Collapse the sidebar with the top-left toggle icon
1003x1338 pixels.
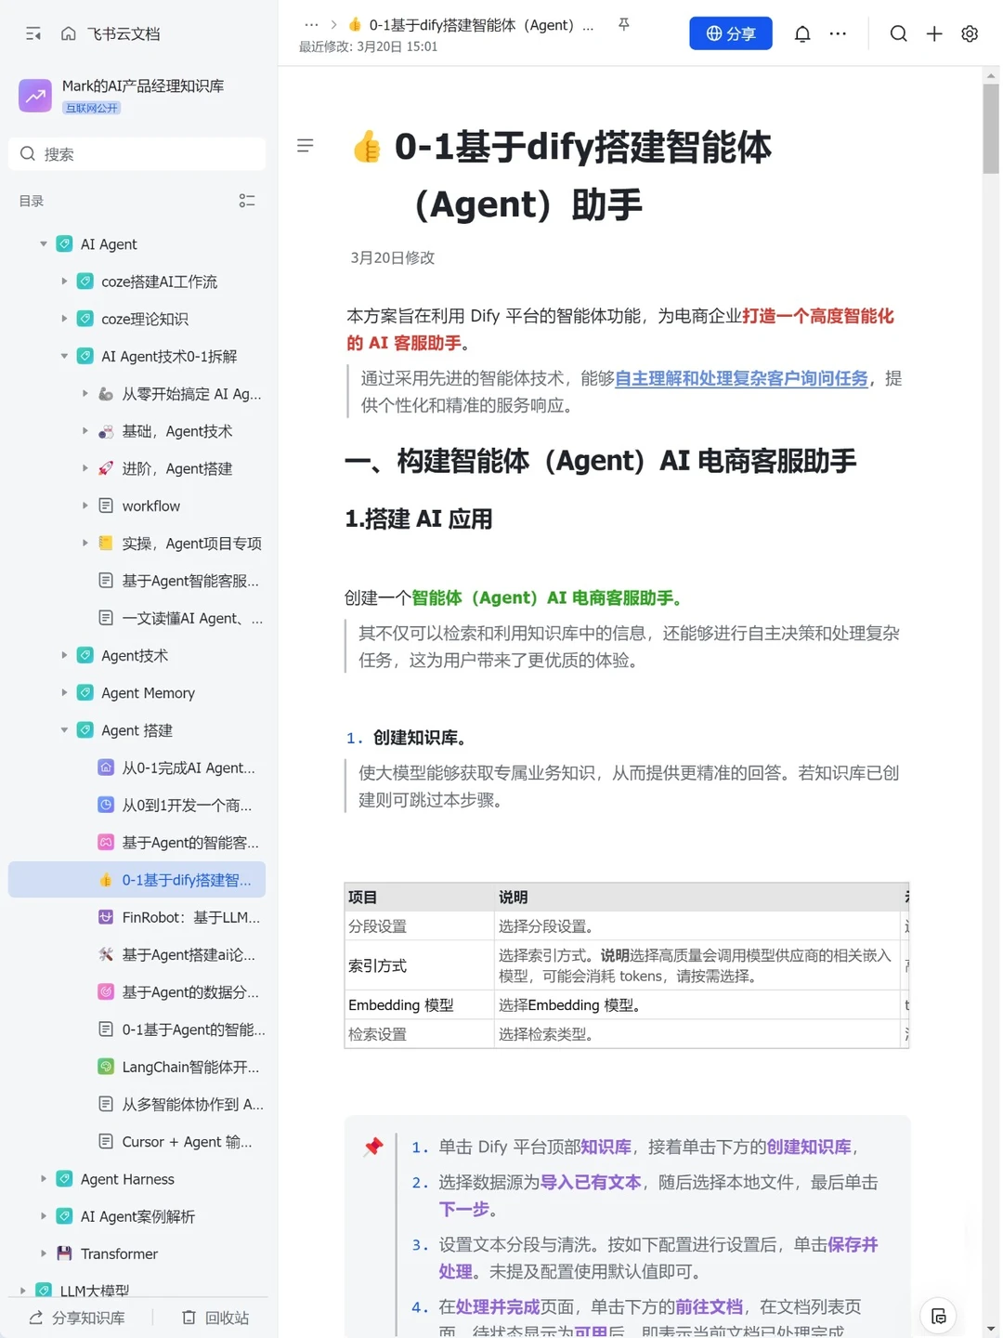33,33
